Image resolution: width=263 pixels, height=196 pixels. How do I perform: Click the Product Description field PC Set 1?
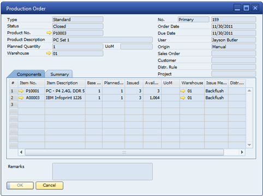[x=103, y=40]
